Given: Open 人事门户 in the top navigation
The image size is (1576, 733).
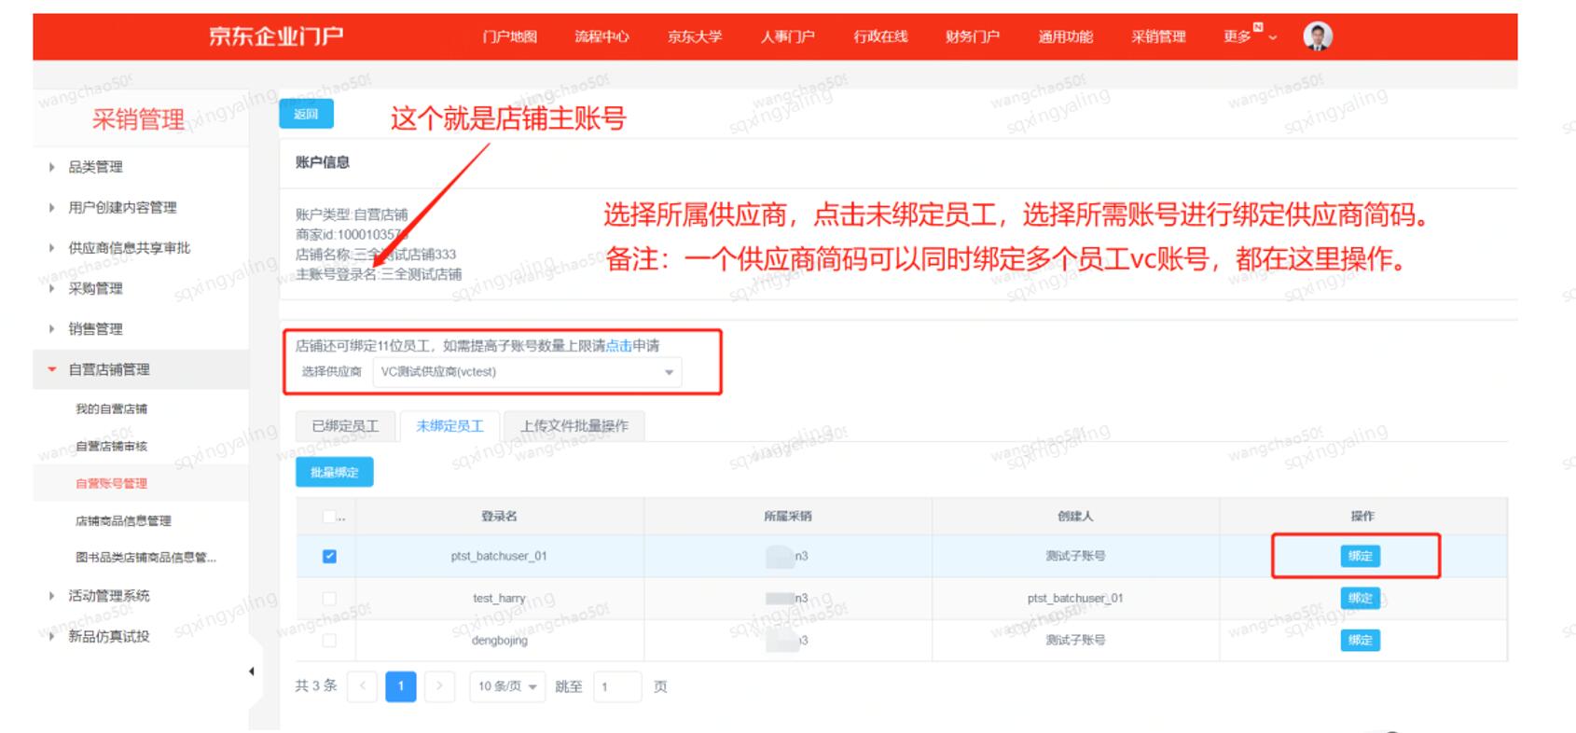Looking at the screenshot, I should [787, 36].
